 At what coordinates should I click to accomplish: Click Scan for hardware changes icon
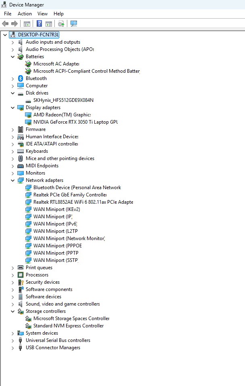[x=74, y=23]
